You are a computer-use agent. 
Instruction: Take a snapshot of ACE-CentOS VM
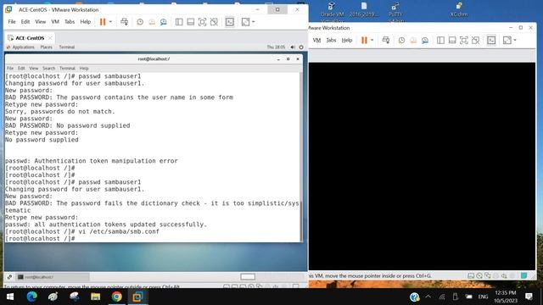[x=140, y=22]
